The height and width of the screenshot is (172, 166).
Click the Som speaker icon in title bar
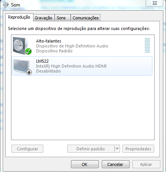6,5
